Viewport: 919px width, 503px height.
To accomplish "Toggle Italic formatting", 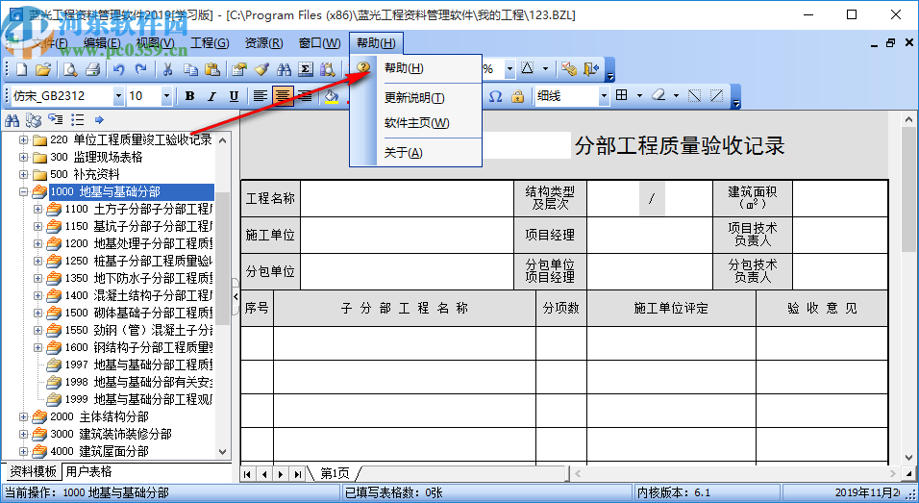I will click(211, 96).
